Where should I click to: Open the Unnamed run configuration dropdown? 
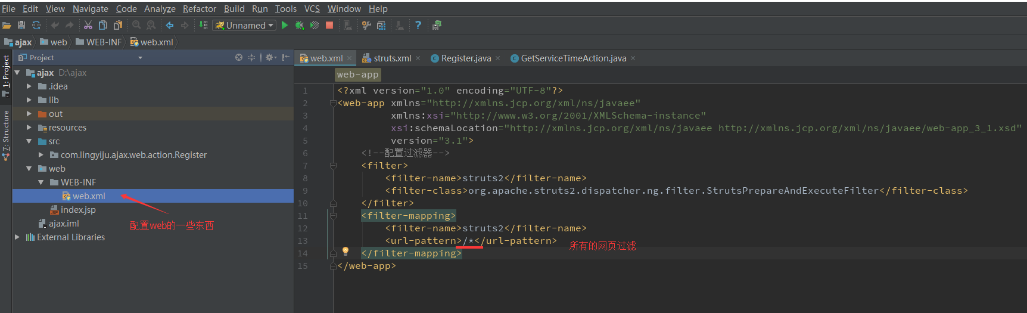tap(244, 25)
